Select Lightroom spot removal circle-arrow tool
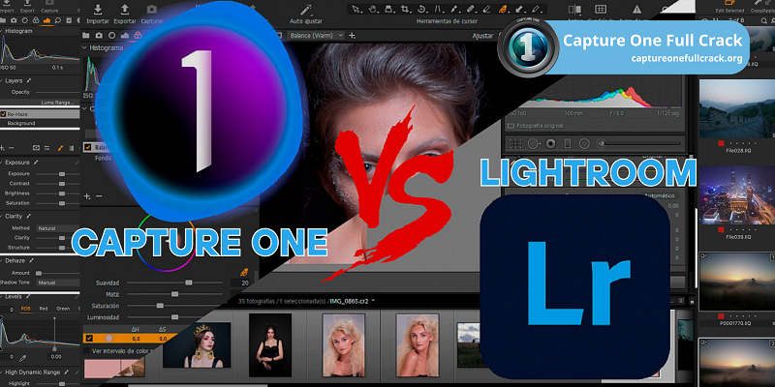Viewport: 775px width, 387px height. point(534,143)
